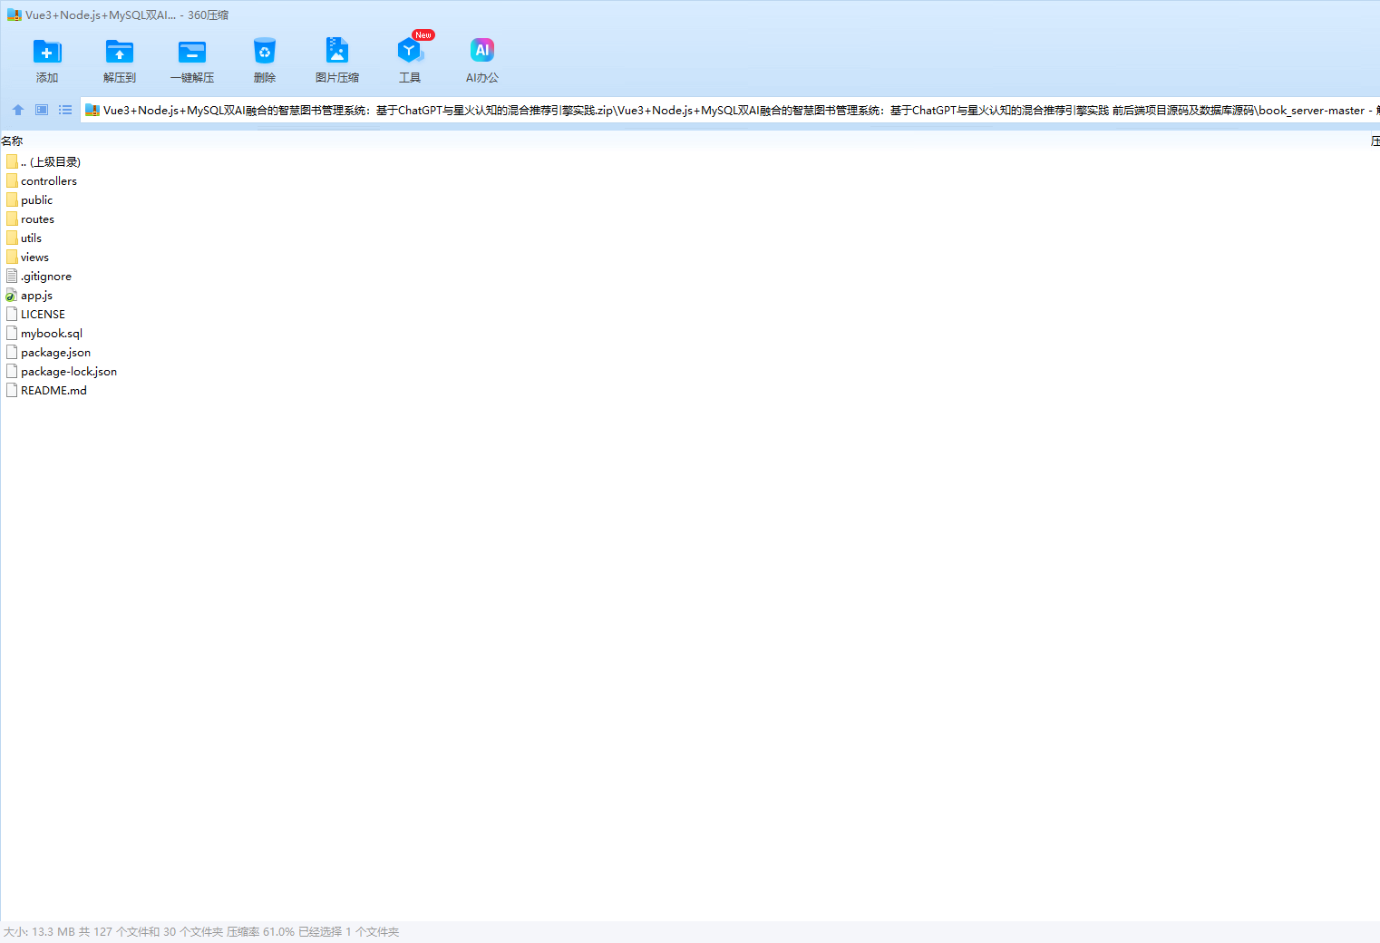This screenshot has width=1380, height=943.
Task: Click the views folder icon
Action: (x=12, y=257)
